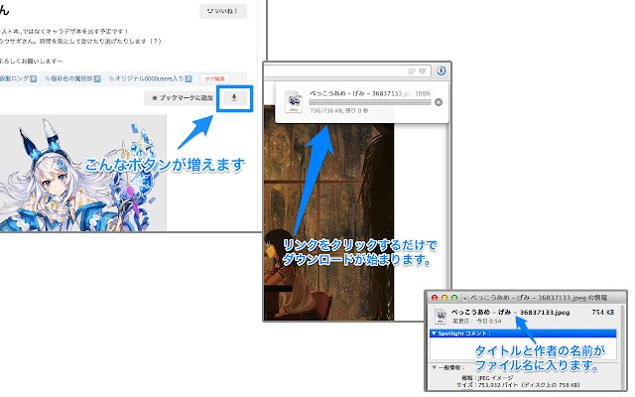Open the rabbit-eared girl illustration thumbnail
This screenshot has height=397, width=635.
click(x=83, y=174)
